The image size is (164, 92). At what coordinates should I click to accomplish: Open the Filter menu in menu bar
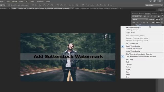tap(21, 2)
